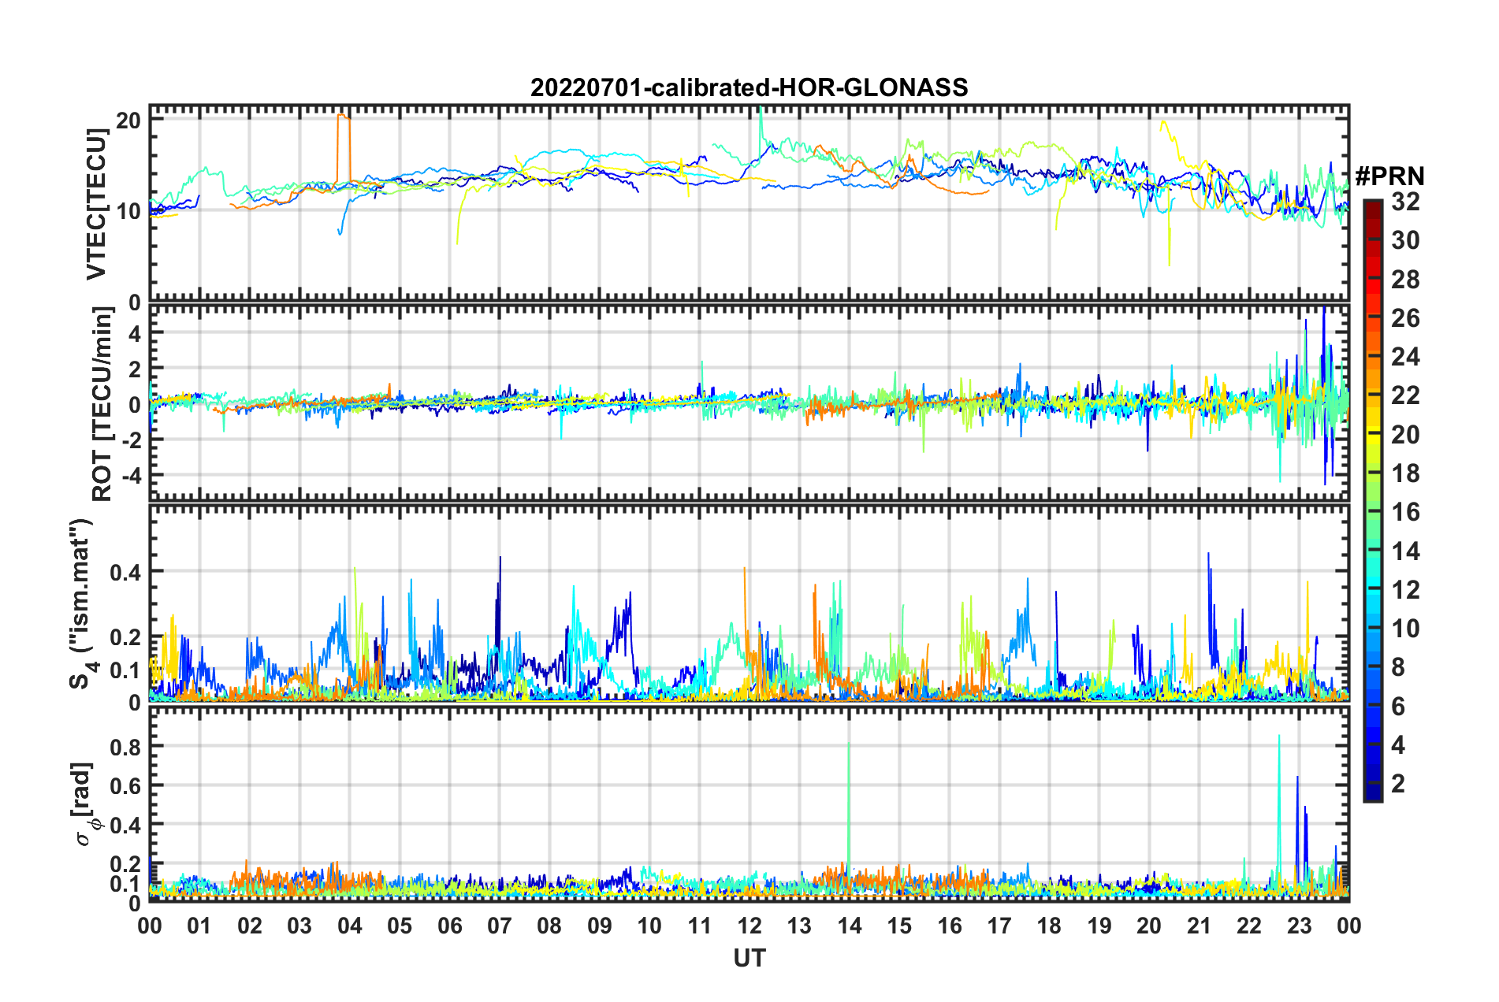Click x-axis hour tick label 09
This screenshot has height=1002, width=1499.
pos(600,925)
